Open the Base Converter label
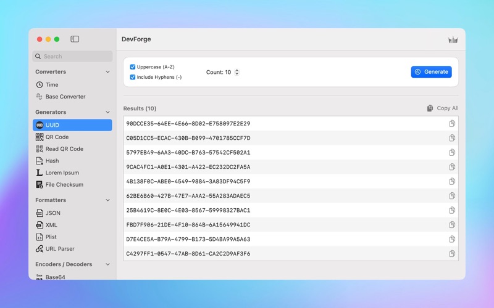Screen dimensions: 494x308 coord(65,97)
